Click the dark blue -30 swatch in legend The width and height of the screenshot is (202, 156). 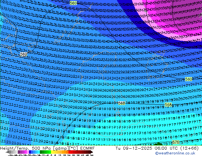[x=30, y=152]
